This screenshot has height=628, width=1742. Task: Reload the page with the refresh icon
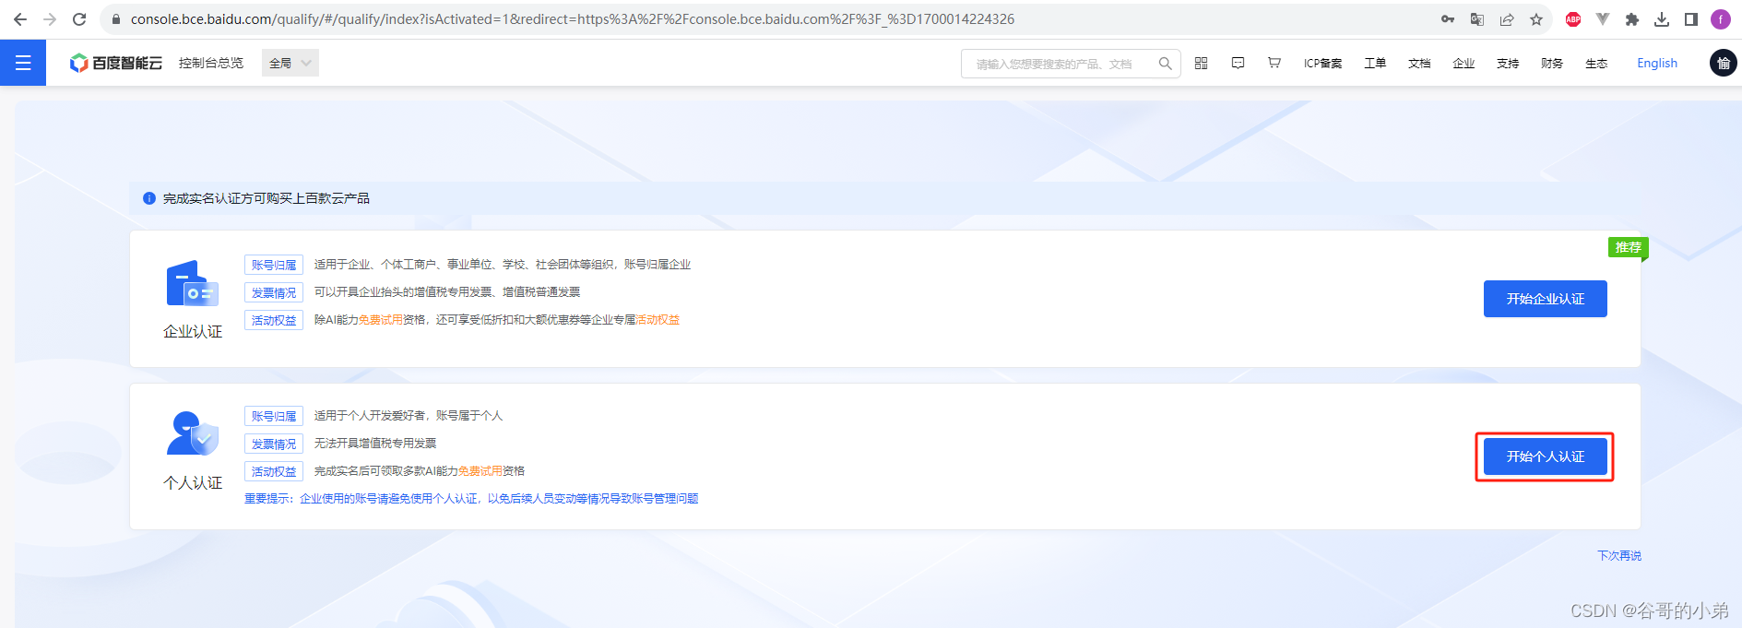pos(79,19)
